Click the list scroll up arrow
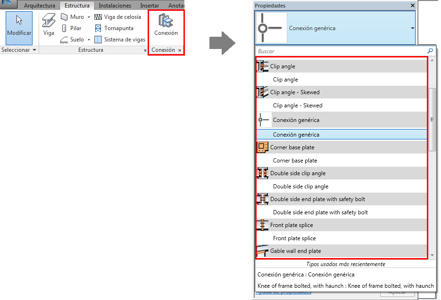 432,60
